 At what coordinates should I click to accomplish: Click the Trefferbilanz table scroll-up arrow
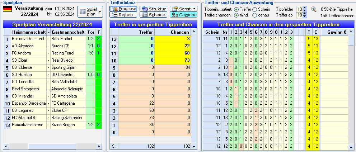point(193,32)
